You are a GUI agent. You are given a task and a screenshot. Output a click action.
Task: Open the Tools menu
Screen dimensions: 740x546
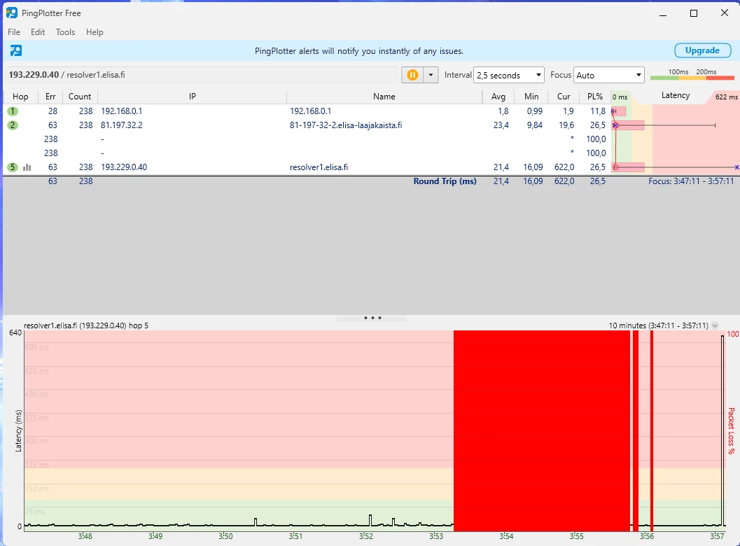pos(65,32)
